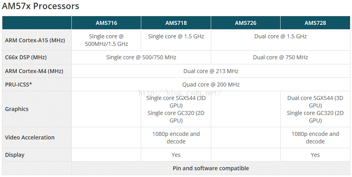Click the "Single core @ 500MHz/1.5 GHz" cell
This screenshot has height=177, width=352.
point(106,40)
